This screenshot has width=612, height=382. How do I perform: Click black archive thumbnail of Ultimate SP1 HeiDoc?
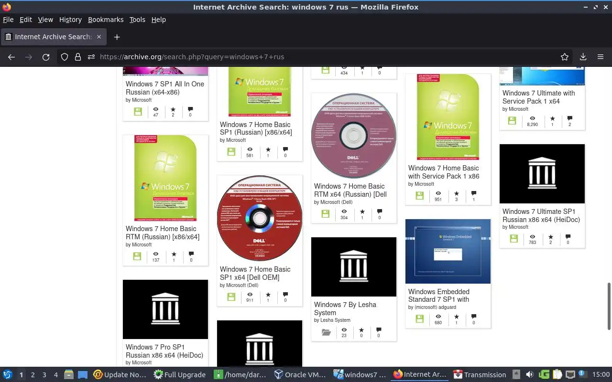[542, 174]
